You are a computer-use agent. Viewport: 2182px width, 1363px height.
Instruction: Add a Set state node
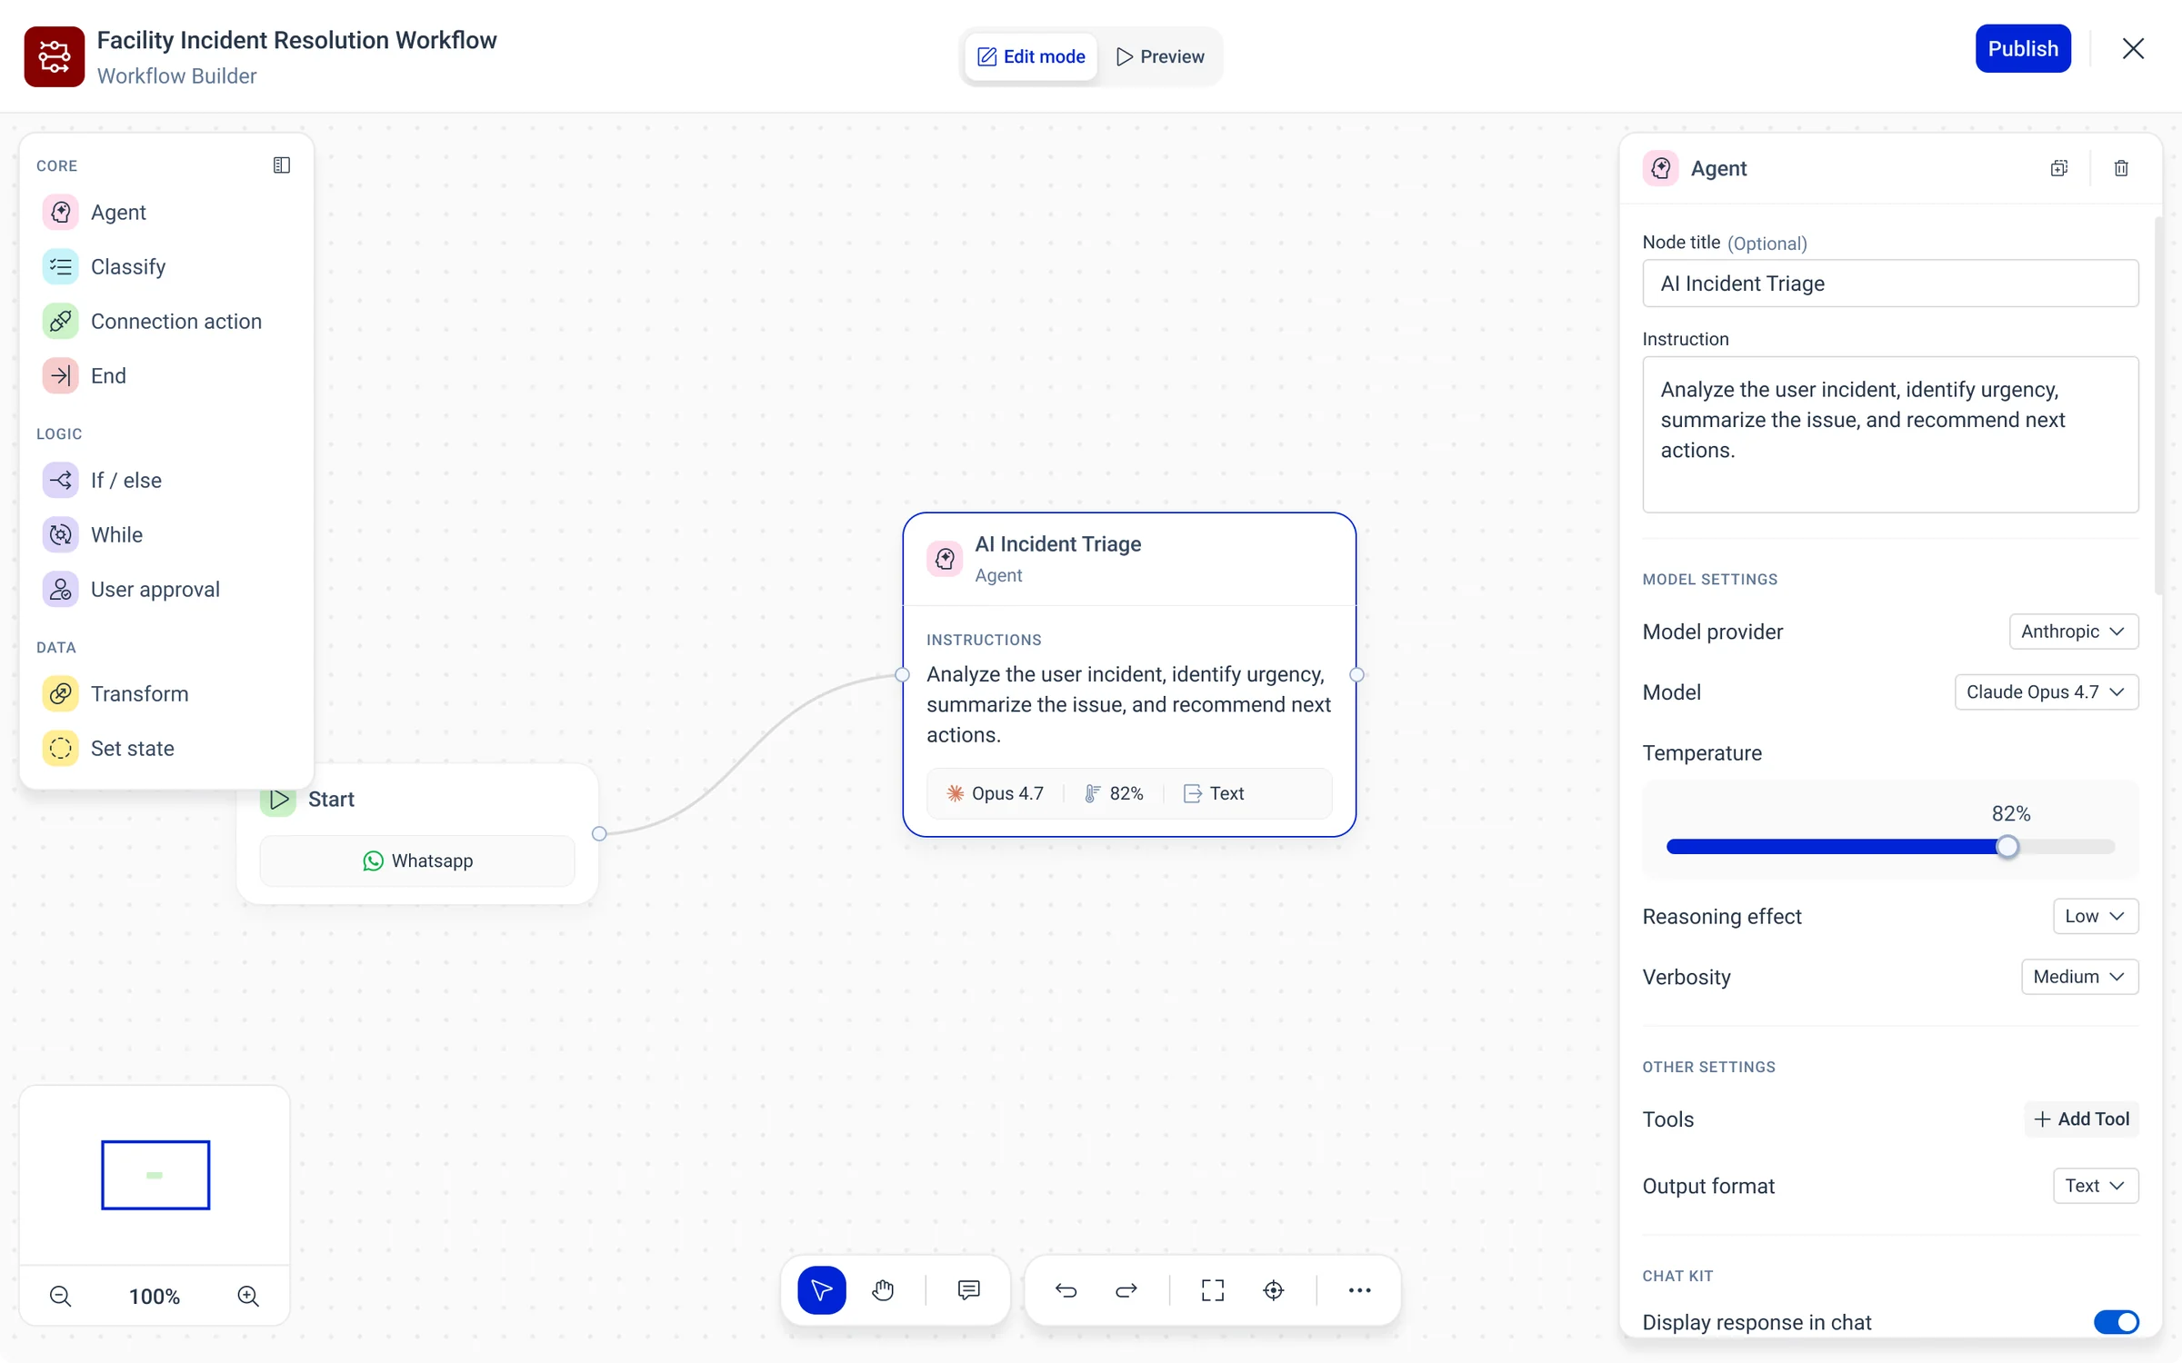[x=166, y=748]
